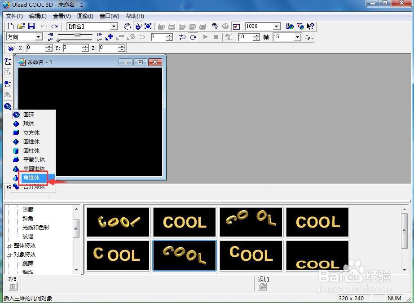Open the [组合] object dropdown
This screenshot has height=303, width=414.
pyautogui.click(x=115, y=26)
